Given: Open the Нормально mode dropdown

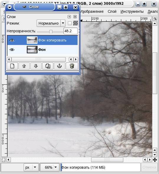Looking at the screenshot, I should click(x=51, y=23).
